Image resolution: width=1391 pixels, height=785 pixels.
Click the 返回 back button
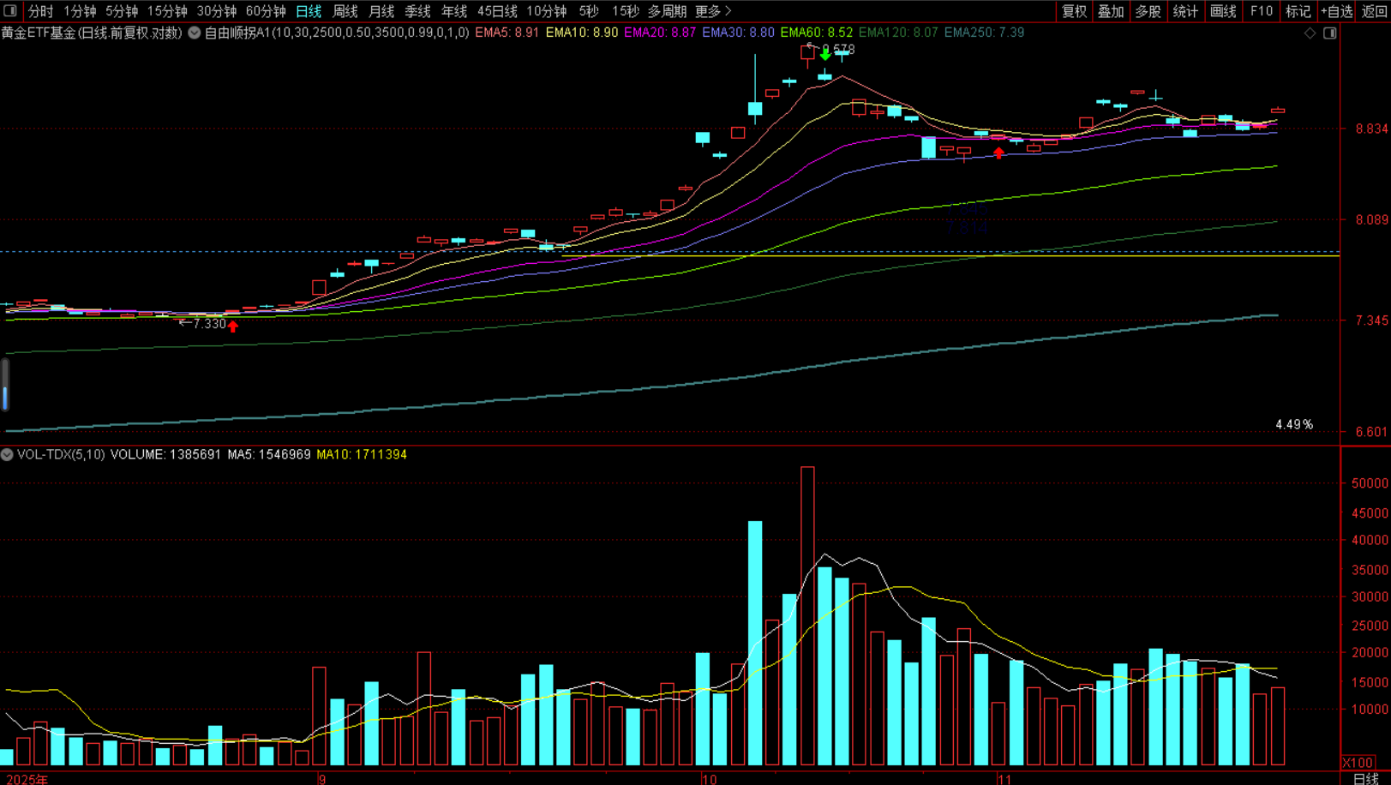point(1374,11)
